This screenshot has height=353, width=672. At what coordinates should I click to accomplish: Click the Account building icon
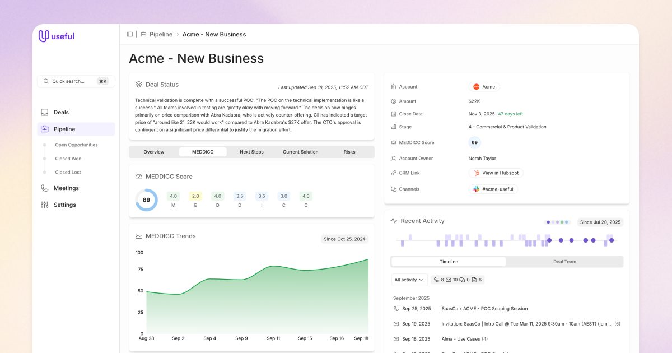click(x=394, y=87)
